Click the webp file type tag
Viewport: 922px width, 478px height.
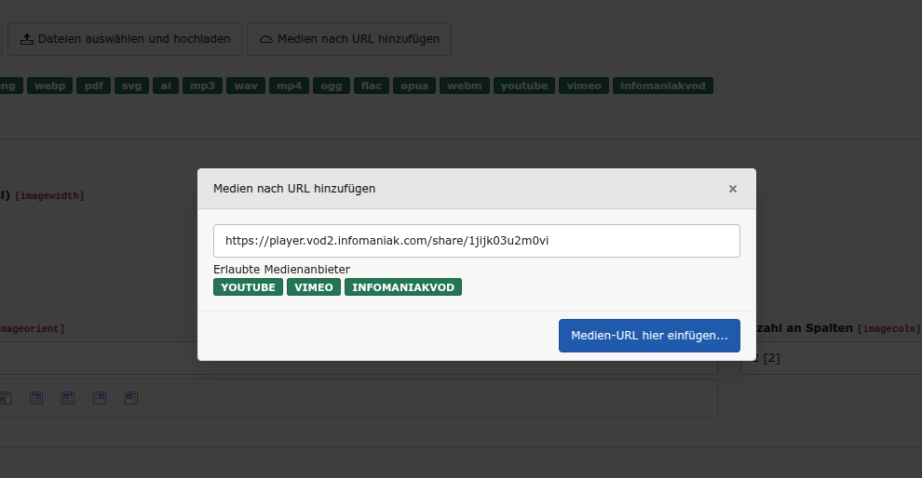pyautogui.click(x=48, y=86)
